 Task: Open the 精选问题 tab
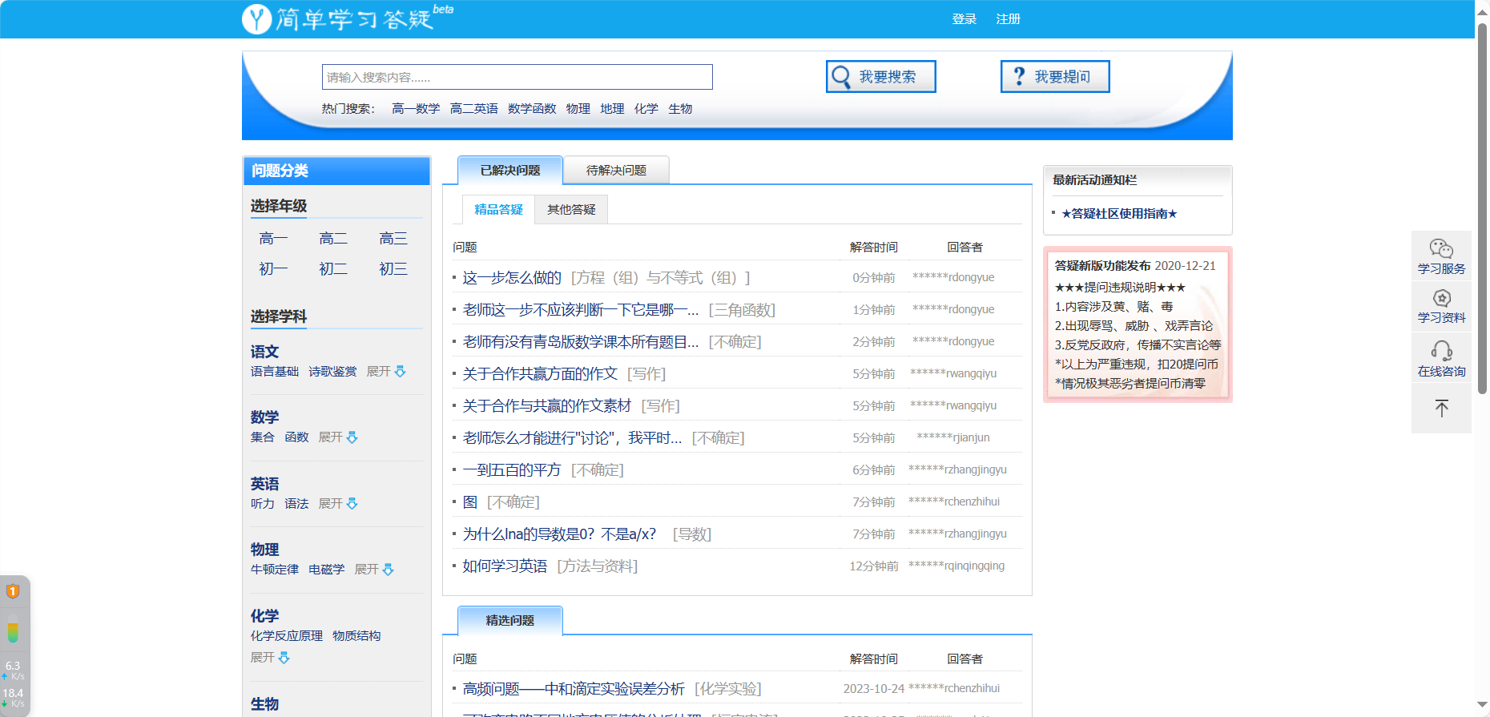[x=510, y=620]
